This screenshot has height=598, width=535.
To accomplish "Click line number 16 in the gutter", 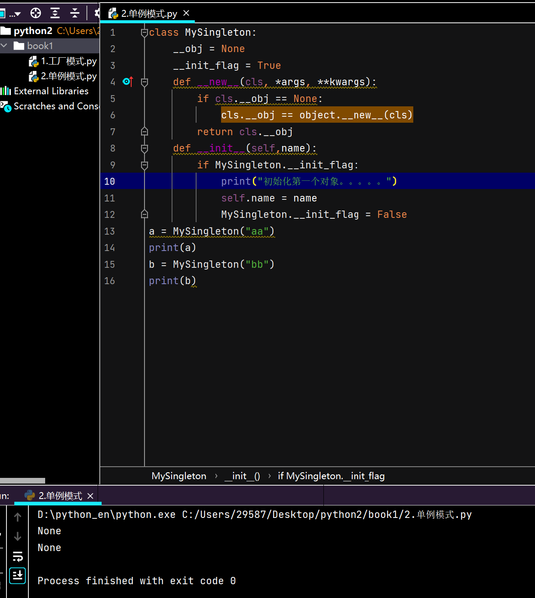I will (x=110, y=281).
